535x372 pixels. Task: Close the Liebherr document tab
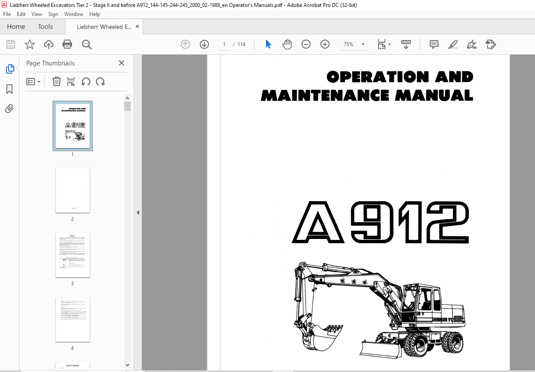click(138, 27)
